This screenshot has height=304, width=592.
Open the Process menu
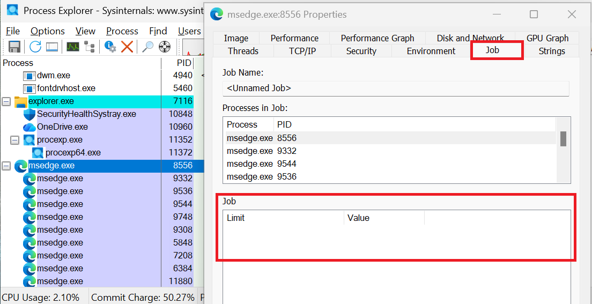click(122, 31)
